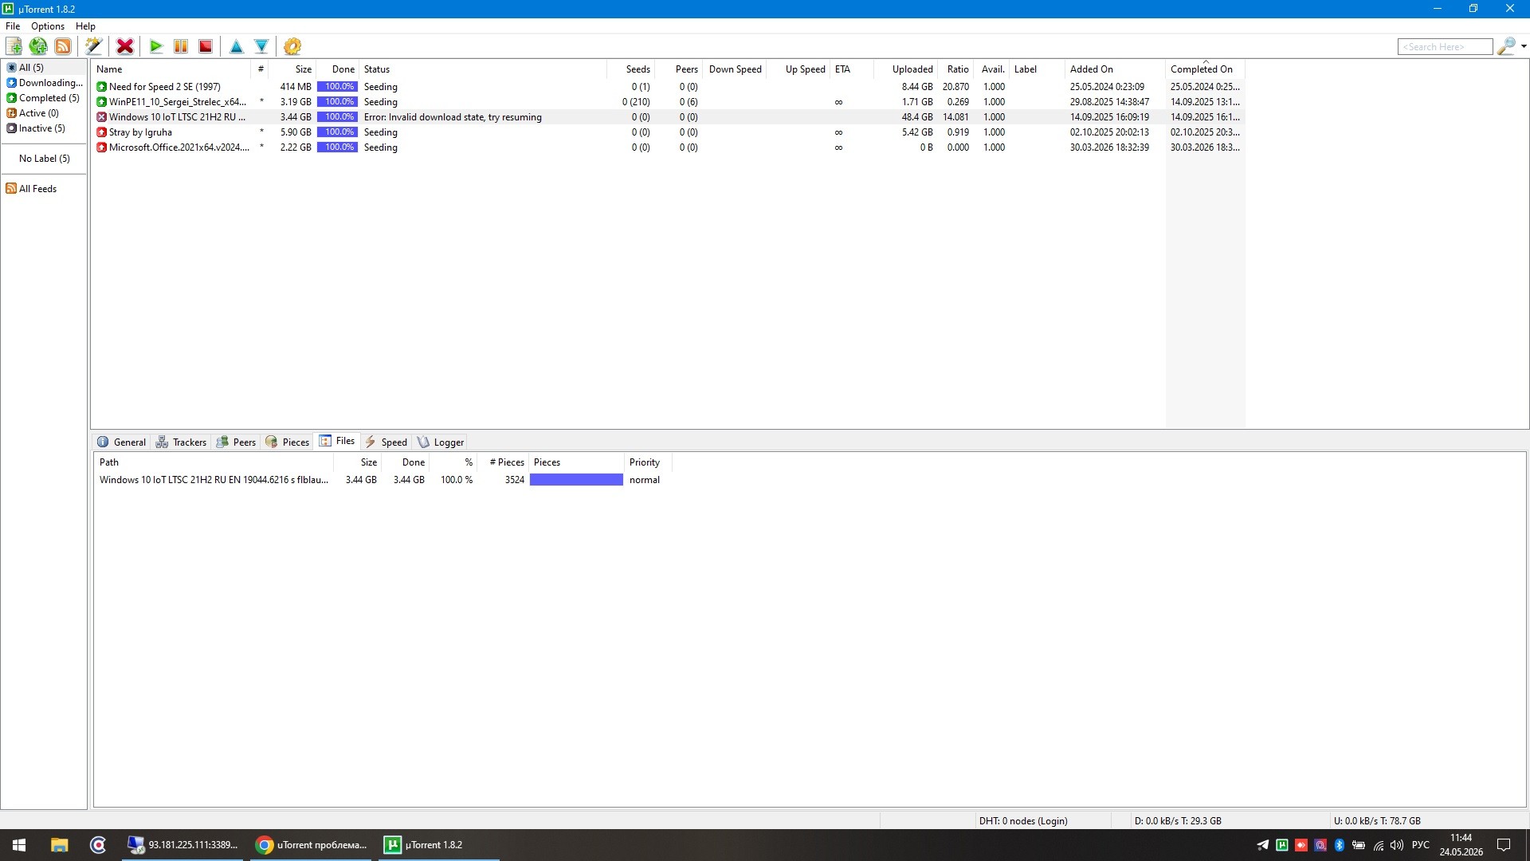The height and width of the screenshot is (861, 1530).
Task: Open the Windows Start menu
Action: coord(19,845)
